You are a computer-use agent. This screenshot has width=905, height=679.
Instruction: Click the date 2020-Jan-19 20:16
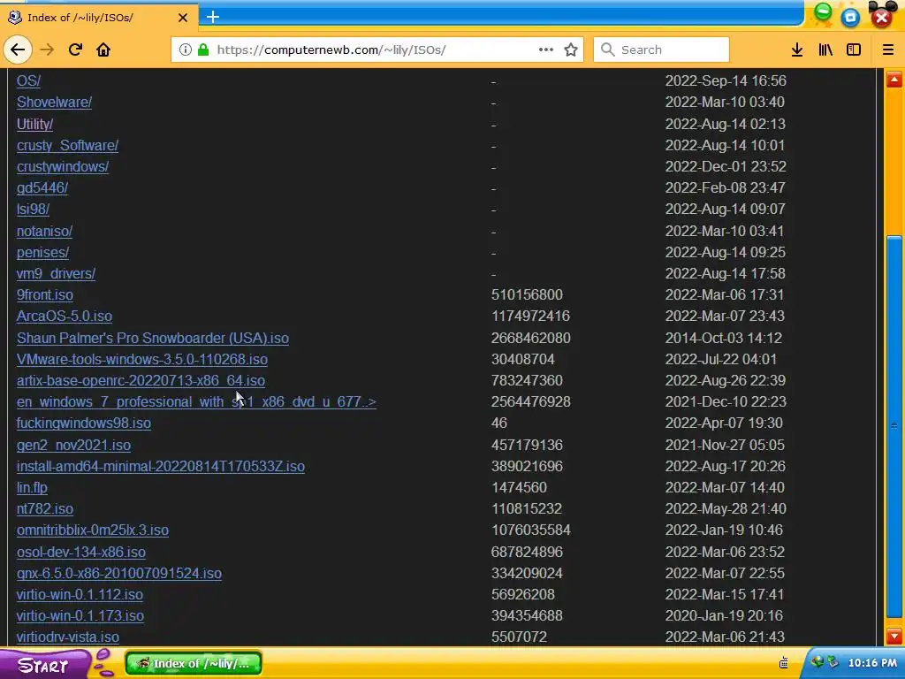click(x=724, y=616)
